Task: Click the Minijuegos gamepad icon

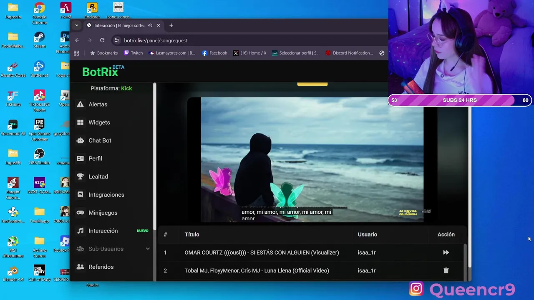Action: 81,212
